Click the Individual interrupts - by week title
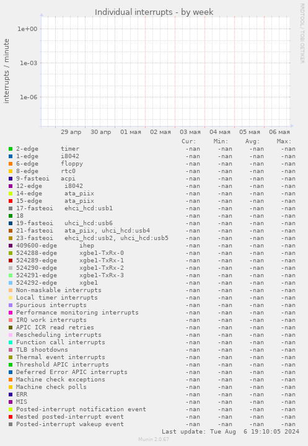 [x=154, y=12]
